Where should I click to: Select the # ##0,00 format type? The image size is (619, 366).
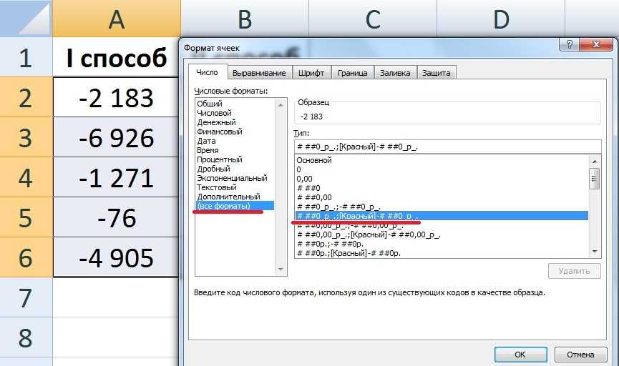[442, 197]
